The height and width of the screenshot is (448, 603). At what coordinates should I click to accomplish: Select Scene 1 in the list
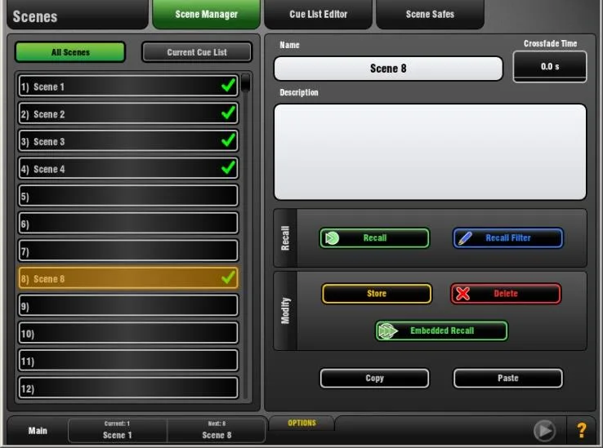tap(128, 86)
